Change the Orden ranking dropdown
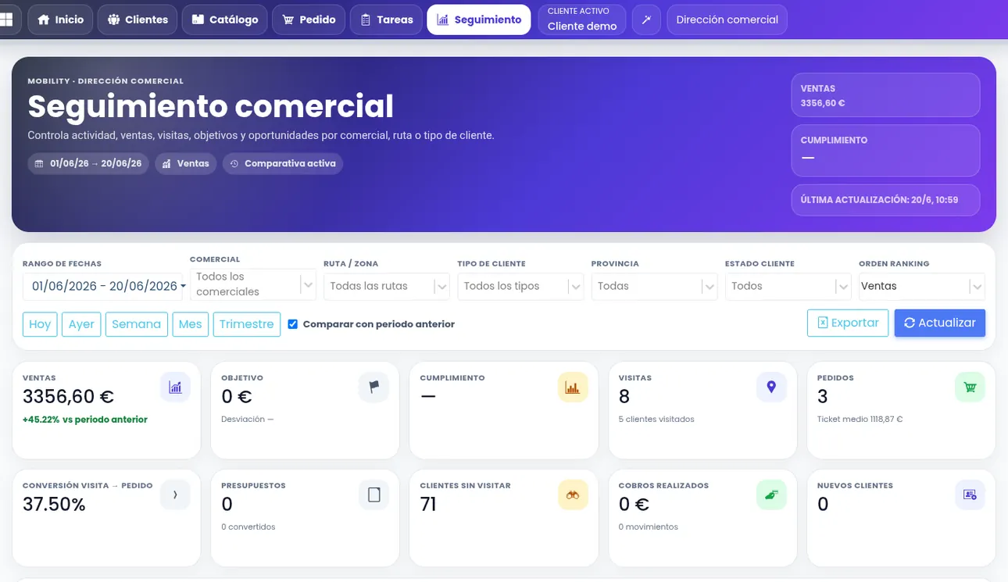Image resolution: width=1008 pixels, height=582 pixels. [x=921, y=287]
